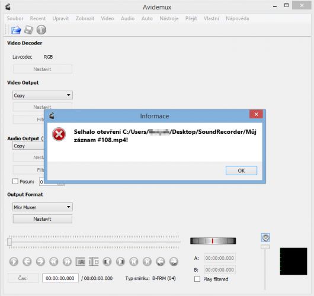Image resolution: width=314 pixels, height=296 pixels.
Task: Jump back 60 seconds icon
Action: [x=161, y=262]
